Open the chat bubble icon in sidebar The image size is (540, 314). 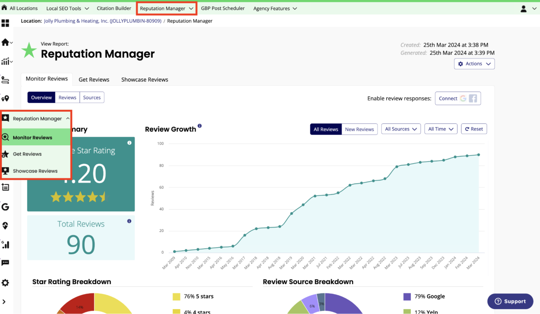pos(5,263)
